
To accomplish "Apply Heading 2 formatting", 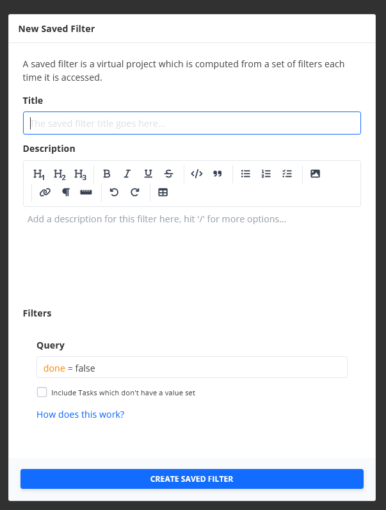I will (60, 174).
